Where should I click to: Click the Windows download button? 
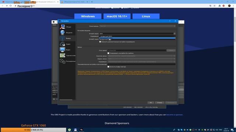point(88,16)
